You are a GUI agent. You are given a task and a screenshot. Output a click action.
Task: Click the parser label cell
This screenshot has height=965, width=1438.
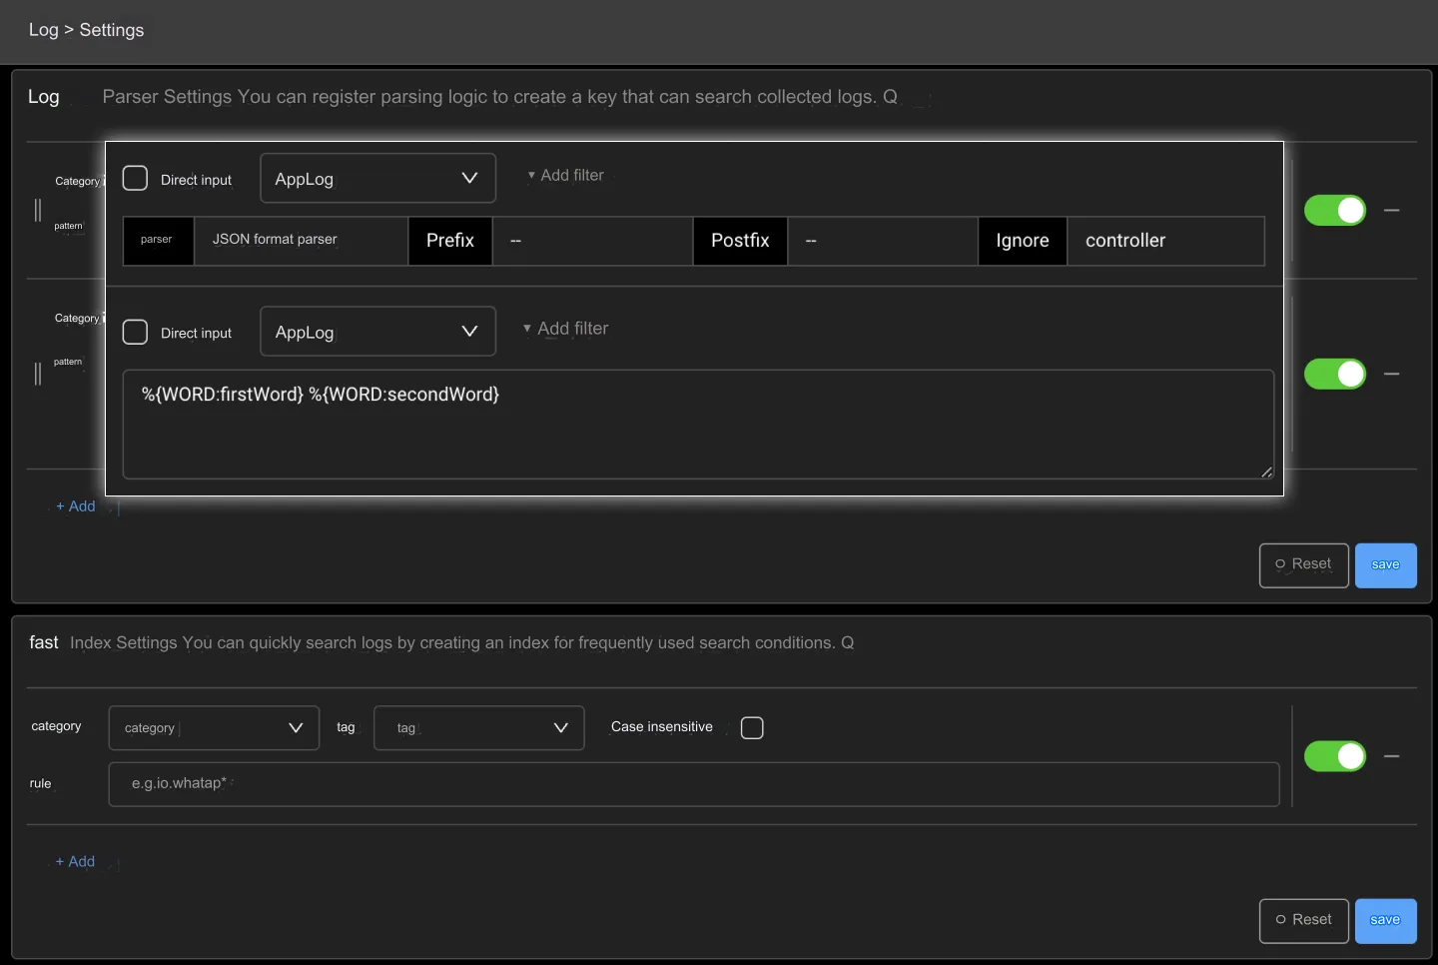tap(158, 241)
